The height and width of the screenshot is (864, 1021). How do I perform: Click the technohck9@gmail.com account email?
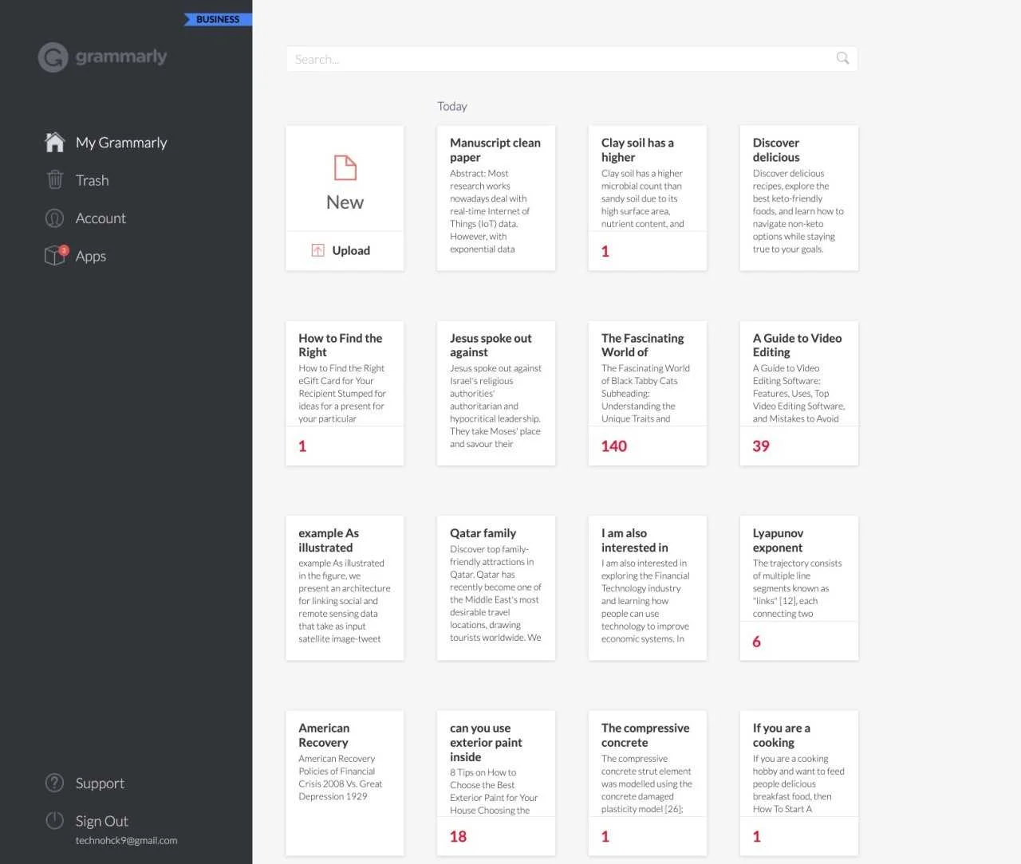point(126,840)
